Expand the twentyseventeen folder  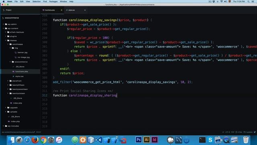click(x=8, y=89)
